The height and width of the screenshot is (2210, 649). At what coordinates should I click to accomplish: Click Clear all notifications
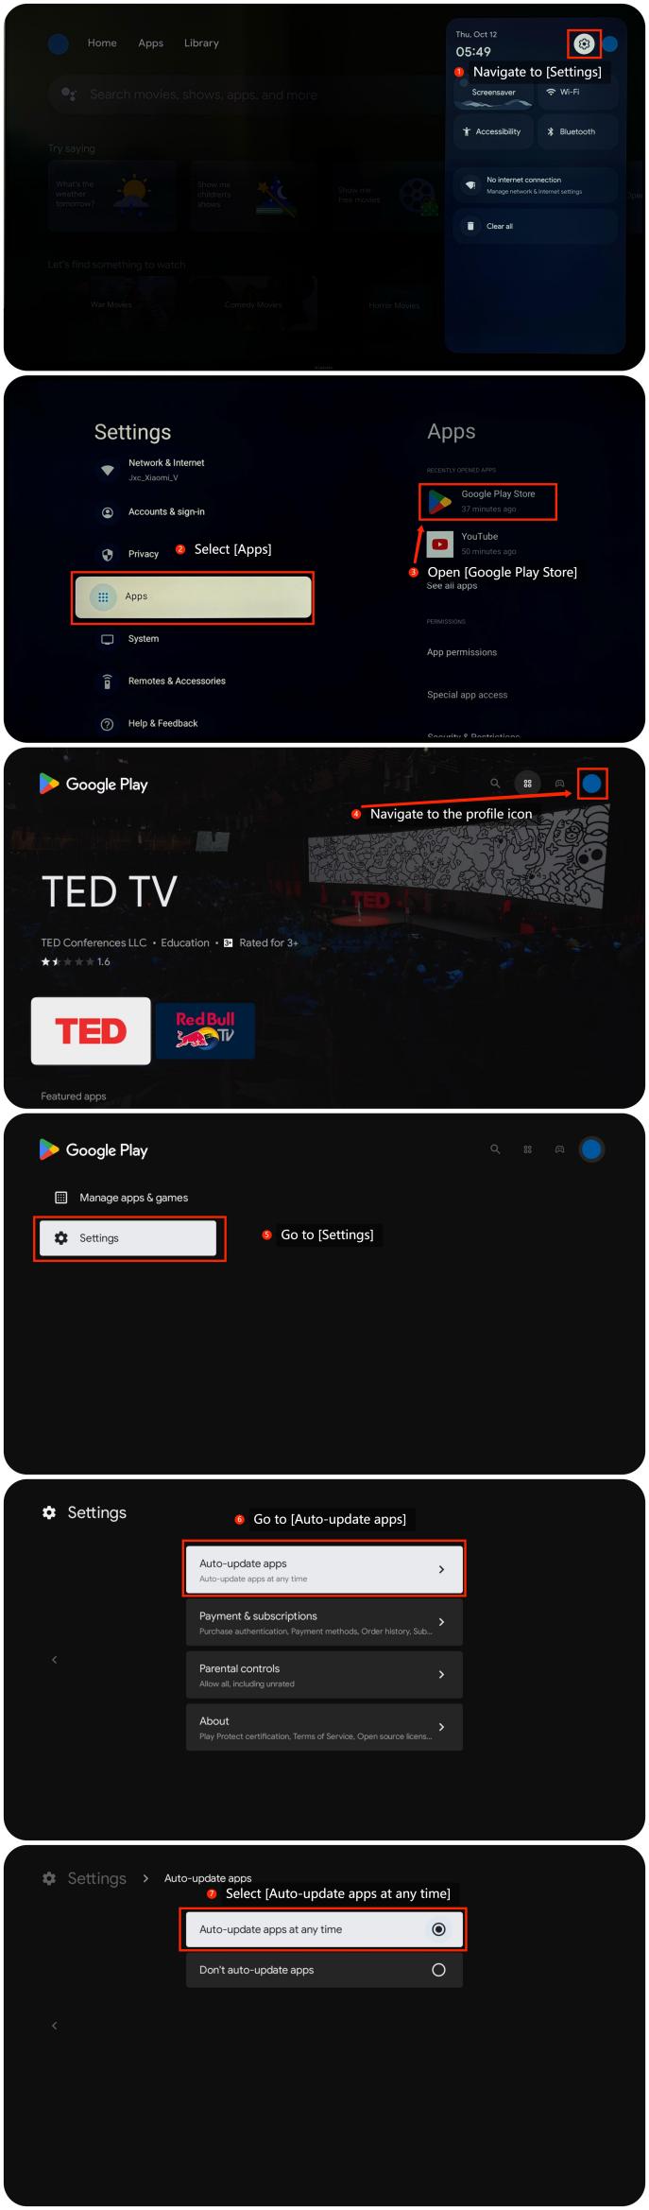[x=535, y=226]
